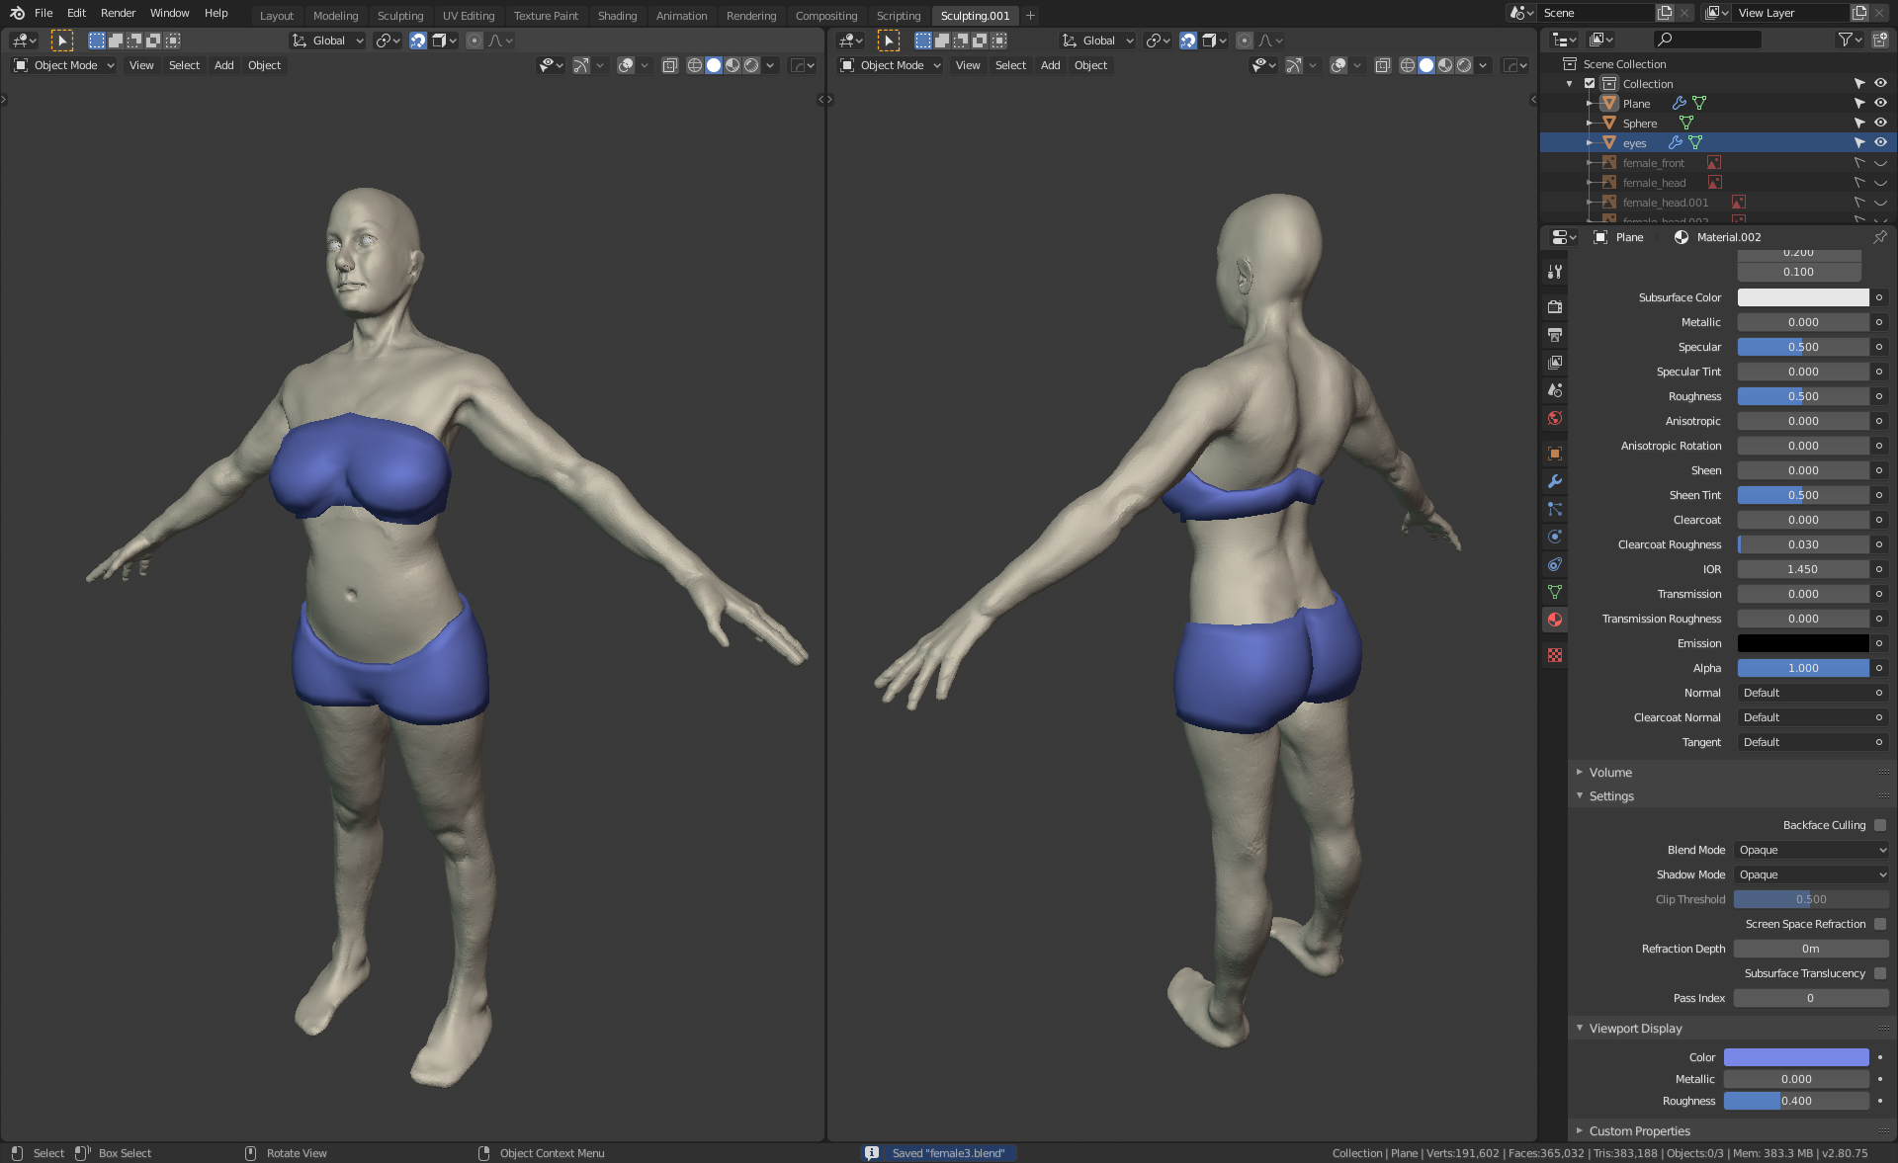Image resolution: width=1898 pixels, height=1163 pixels.
Task: Click the pin icon in properties header
Action: [1879, 237]
